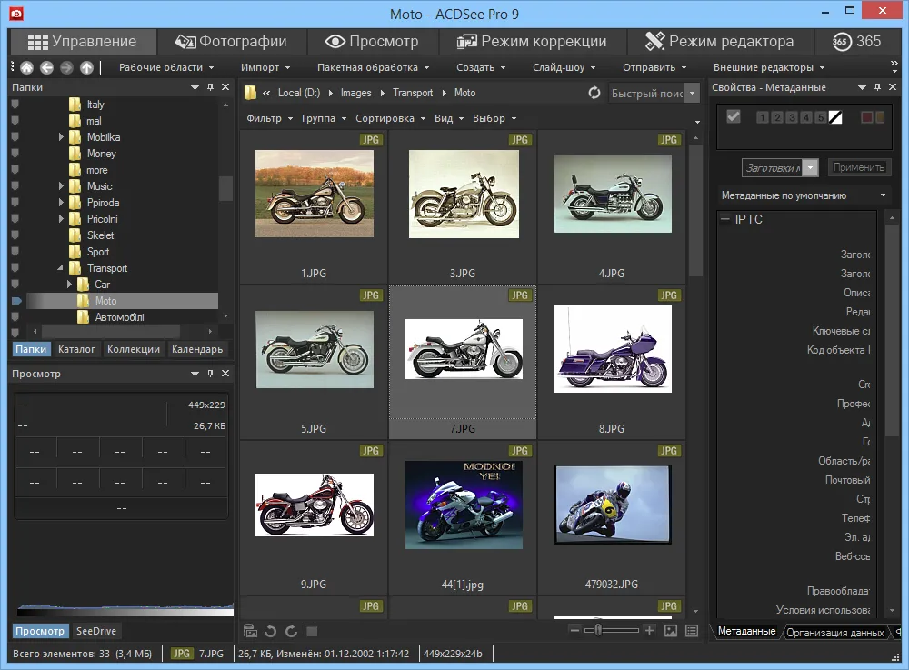Toggle Easy-Select marker next to Italy folder

pos(15,105)
